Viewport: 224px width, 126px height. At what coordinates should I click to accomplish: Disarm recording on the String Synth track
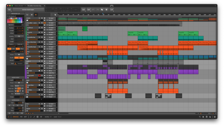(39, 76)
